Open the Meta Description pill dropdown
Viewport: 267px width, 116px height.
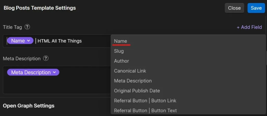pos(54,72)
